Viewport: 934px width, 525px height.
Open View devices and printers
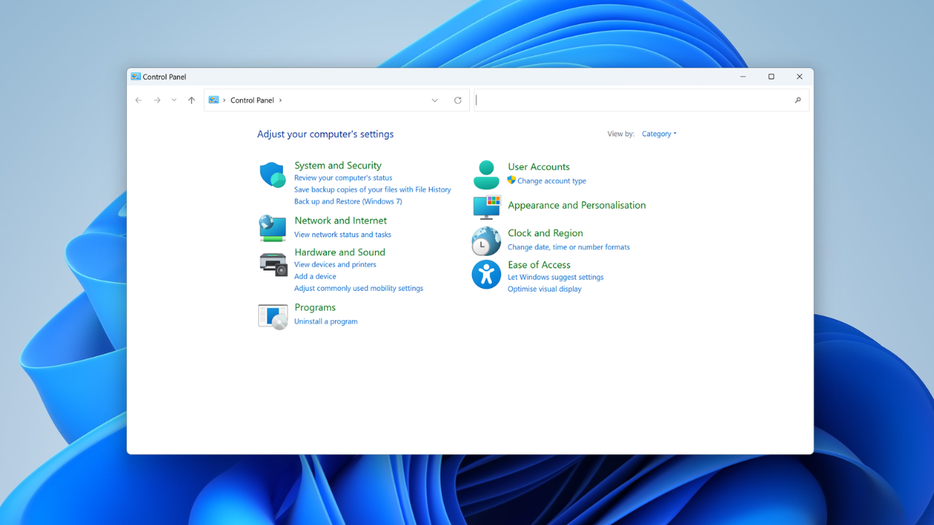pyautogui.click(x=335, y=265)
